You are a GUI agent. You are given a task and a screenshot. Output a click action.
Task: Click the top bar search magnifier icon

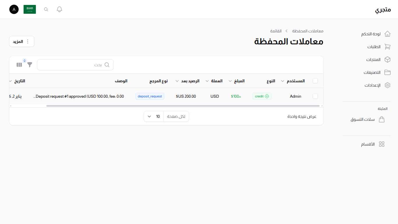coord(46,9)
